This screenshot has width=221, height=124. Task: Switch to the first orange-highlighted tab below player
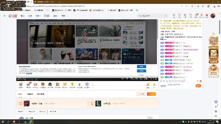point(20,94)
